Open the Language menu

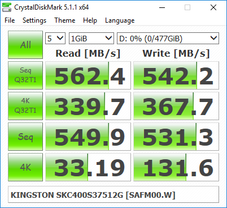(x=120, y=20)
